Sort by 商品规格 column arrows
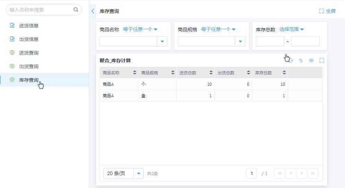This screenshot has height=188, width=345. 173,73
